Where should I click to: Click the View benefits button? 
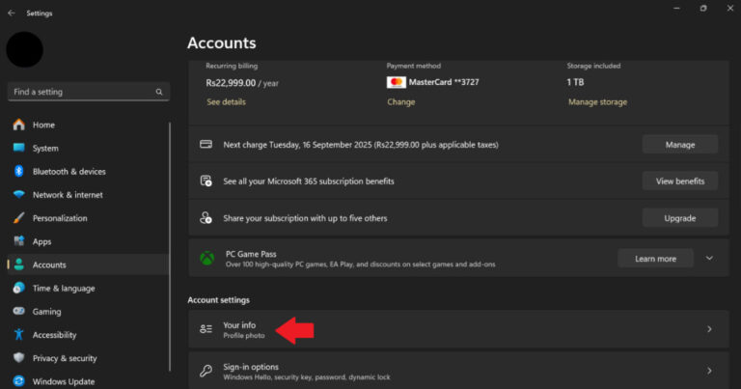click(680, 181)
